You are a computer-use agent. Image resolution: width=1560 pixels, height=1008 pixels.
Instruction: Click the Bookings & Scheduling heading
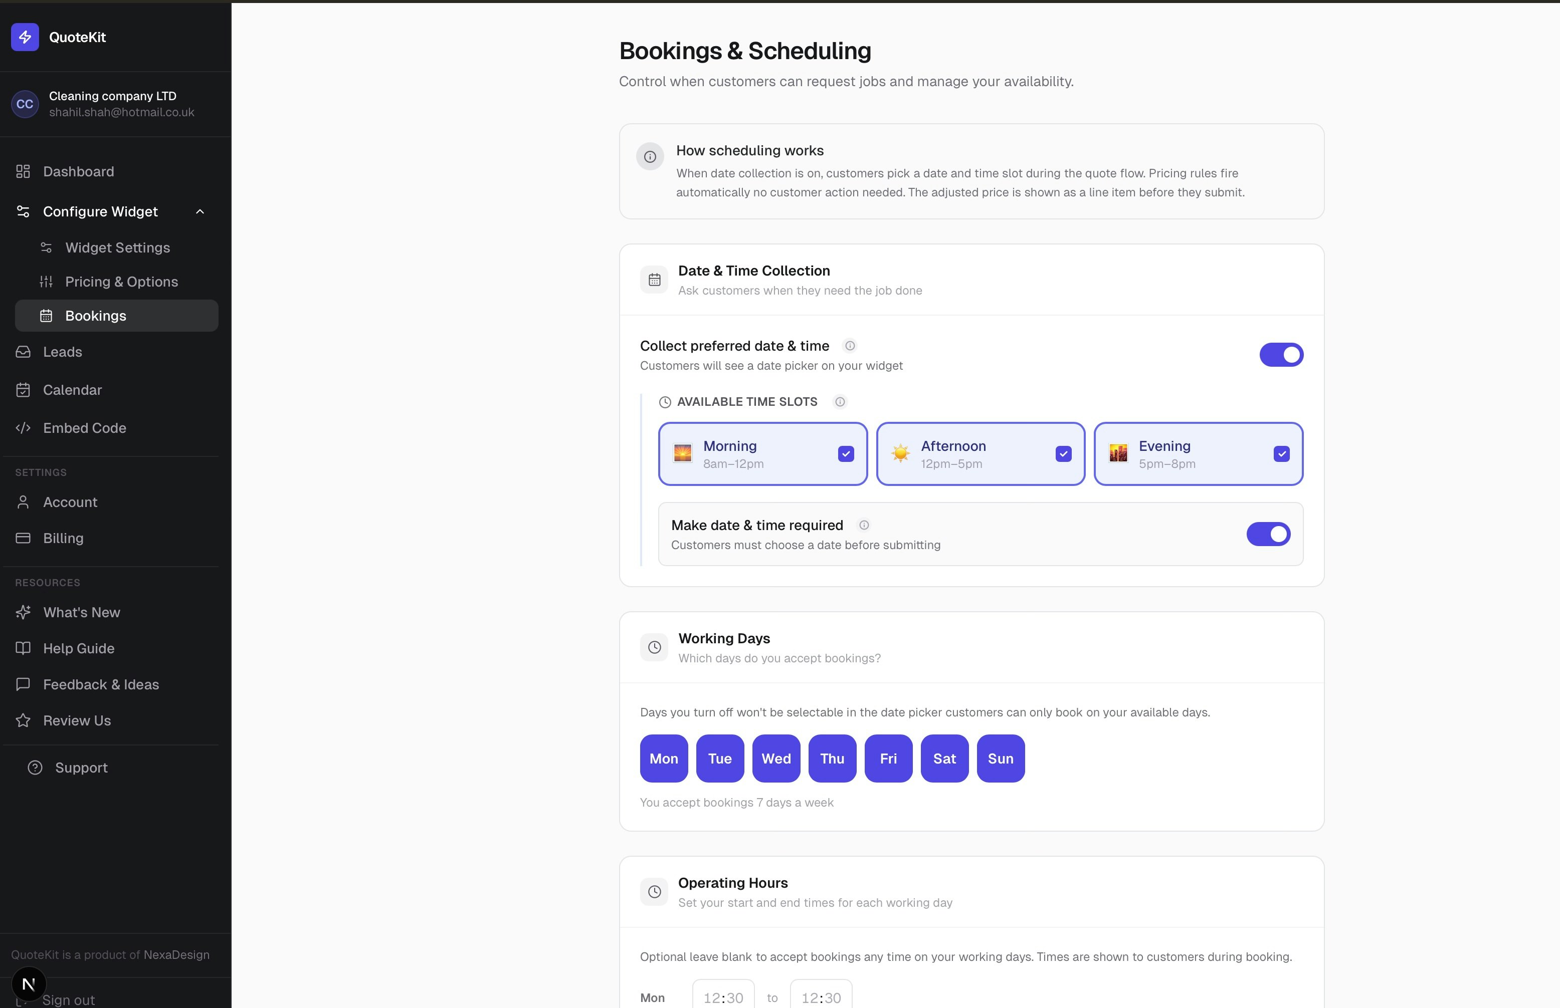pos(745,51)
